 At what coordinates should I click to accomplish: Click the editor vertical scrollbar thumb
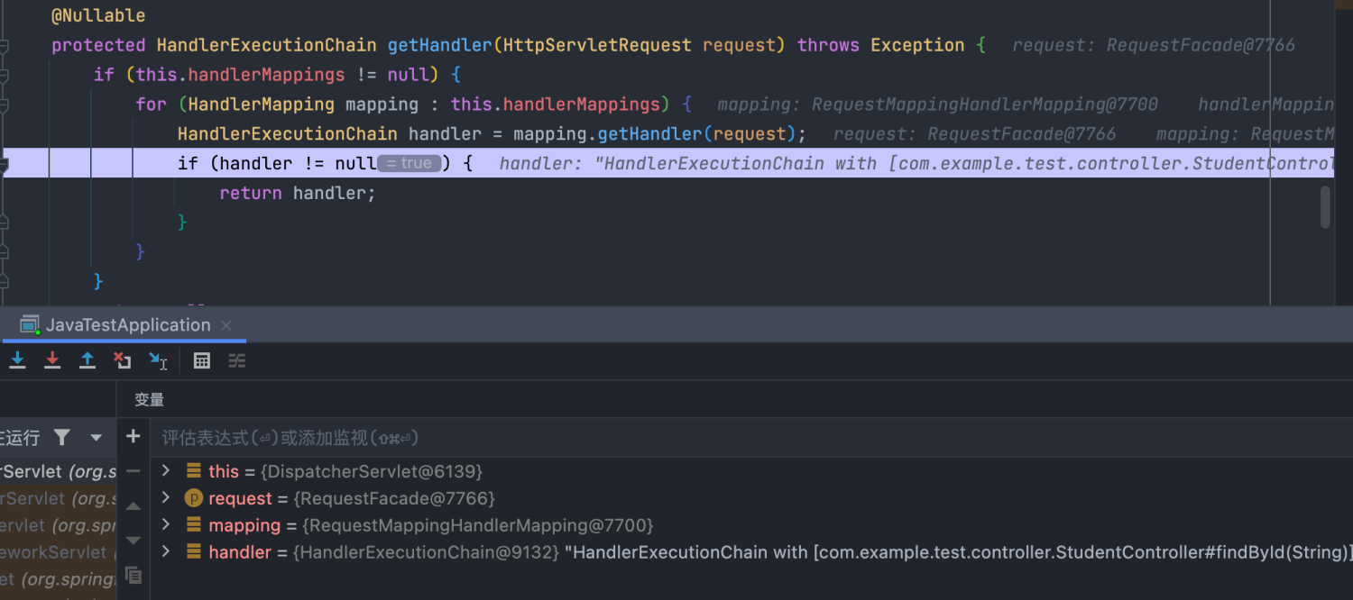(x=1325, y=206)
